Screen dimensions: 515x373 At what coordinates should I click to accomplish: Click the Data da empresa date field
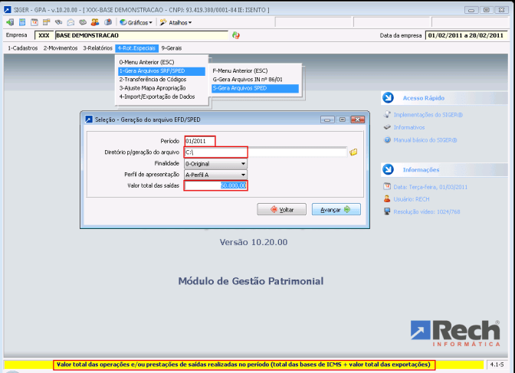[x=466, y=35]
